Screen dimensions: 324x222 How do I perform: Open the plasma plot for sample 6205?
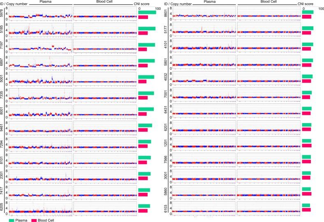40,208
